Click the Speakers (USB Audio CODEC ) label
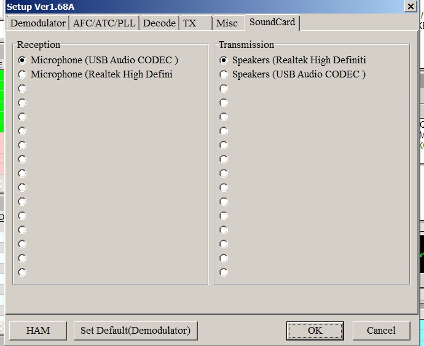 [x=299, y=74]
